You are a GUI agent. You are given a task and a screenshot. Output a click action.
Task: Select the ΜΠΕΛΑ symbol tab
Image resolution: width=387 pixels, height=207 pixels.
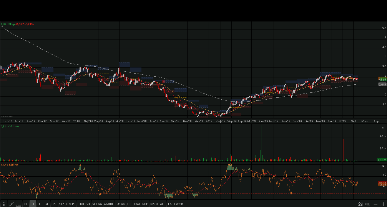[97, 204]
